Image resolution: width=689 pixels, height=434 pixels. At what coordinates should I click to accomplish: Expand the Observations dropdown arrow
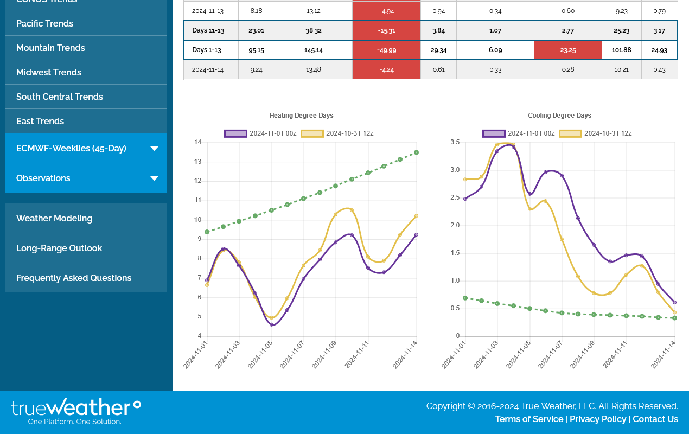154,178
